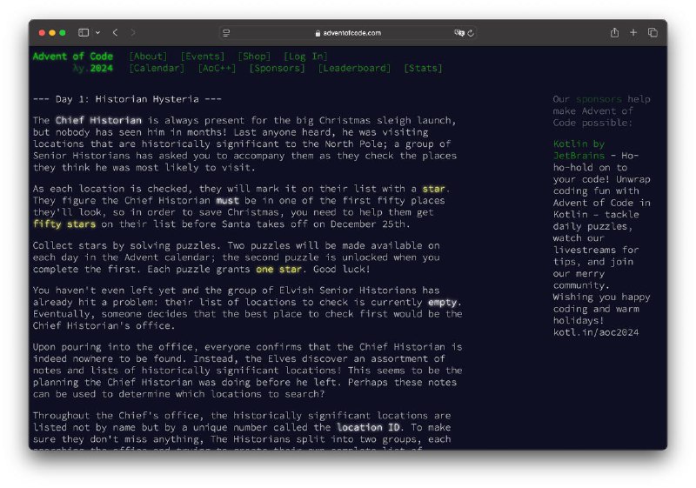
Task: Go forward with the forward arrow
Action: pyautogui.click(x=133, y=32)
